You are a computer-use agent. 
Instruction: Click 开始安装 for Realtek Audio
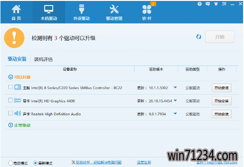pos(221,114)
